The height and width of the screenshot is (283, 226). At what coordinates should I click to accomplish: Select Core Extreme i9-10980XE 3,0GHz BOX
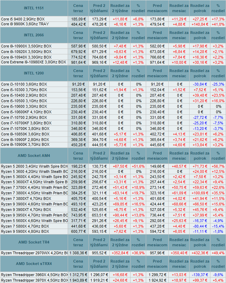tap(33, 62)
